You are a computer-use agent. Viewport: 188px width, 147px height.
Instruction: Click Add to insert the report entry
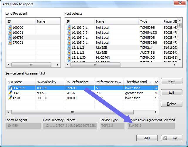pyautogui.click(x=147, y=138)
